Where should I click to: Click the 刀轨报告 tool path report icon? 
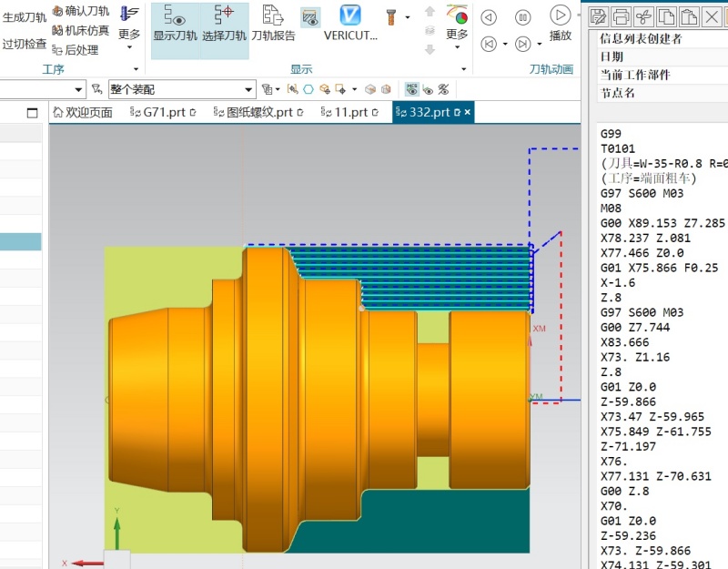click(x=273, y=22)
